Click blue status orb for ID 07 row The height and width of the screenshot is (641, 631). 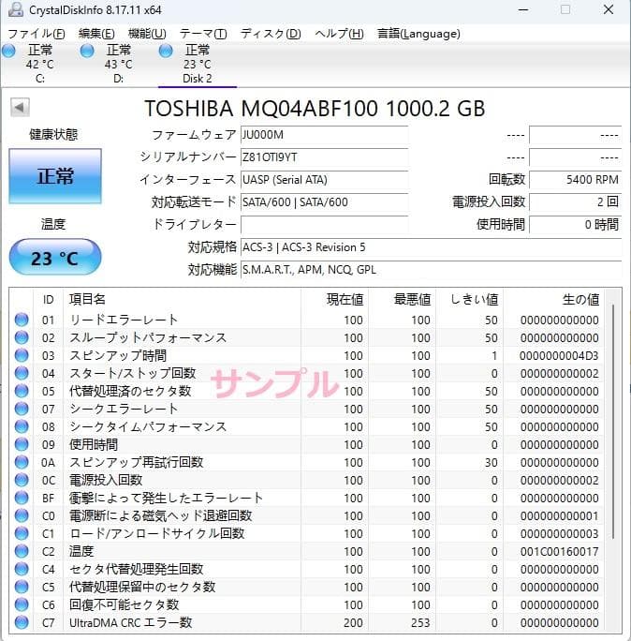tap(22, 409)
